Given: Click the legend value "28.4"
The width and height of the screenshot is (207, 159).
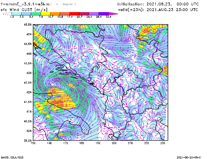Looking at the screenshot, I should tap(99, 17).
